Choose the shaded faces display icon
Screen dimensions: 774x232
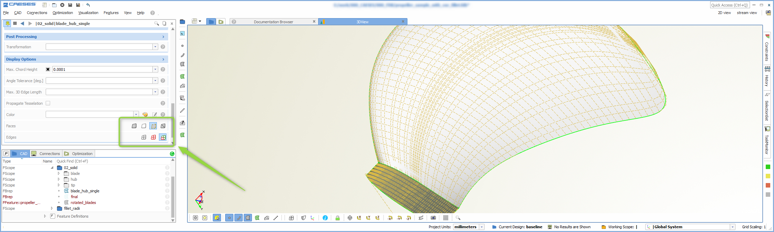(x=134, y=126)
